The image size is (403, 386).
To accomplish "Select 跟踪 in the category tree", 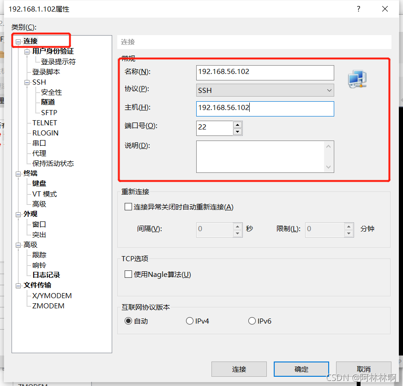I will 39,255.
